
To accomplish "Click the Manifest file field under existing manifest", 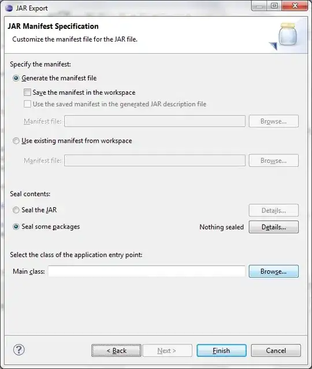I will (x=155, y=161).
